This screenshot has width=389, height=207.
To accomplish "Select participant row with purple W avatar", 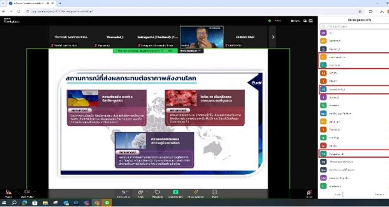I will coord(354,33).
